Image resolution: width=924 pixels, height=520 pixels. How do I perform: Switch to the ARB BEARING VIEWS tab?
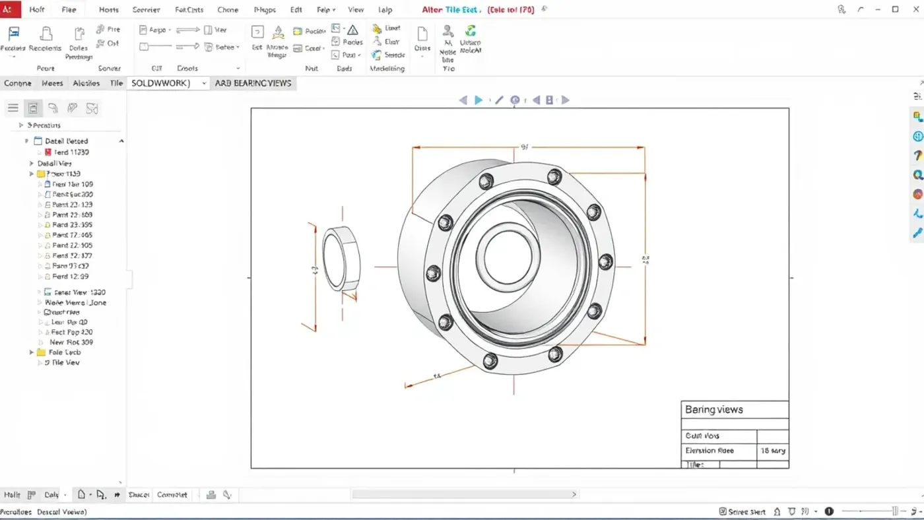pos(253,83)
